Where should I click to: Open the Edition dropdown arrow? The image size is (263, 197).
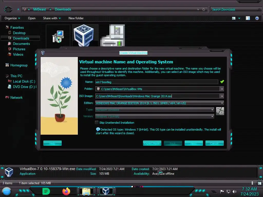[222, 103]
